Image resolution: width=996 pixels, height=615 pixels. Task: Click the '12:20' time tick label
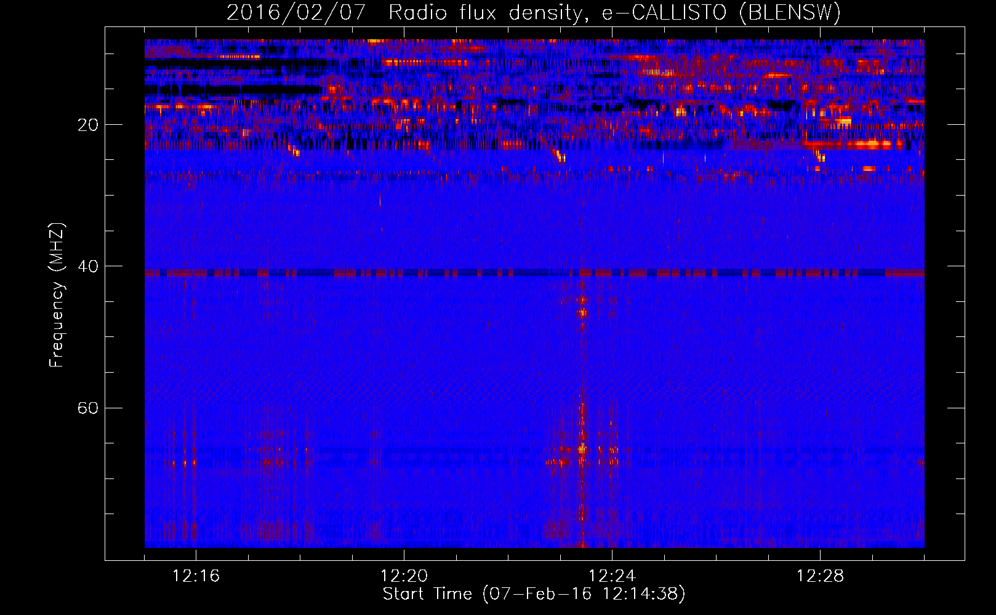coord(404,576)
